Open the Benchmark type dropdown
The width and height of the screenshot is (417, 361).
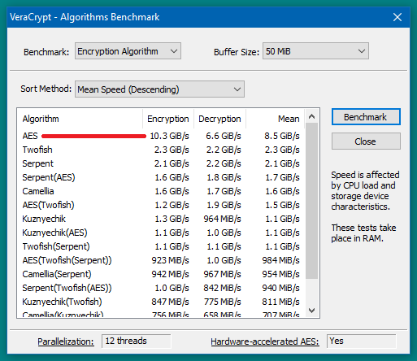[128, 51]
